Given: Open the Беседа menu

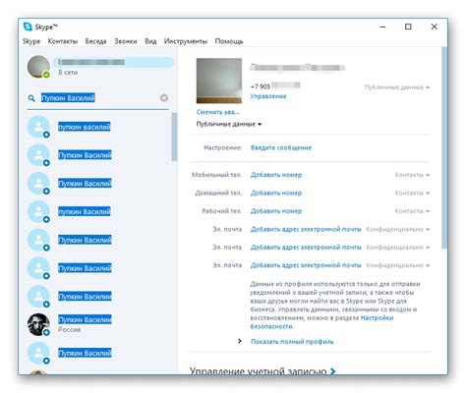Looking at the screenshot, I should 95,41.
